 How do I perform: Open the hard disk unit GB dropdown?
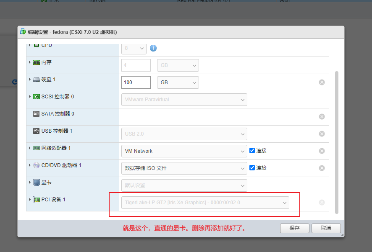(x=178, y=82)
